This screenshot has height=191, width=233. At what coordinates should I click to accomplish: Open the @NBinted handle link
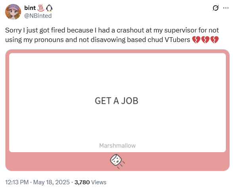38,16
